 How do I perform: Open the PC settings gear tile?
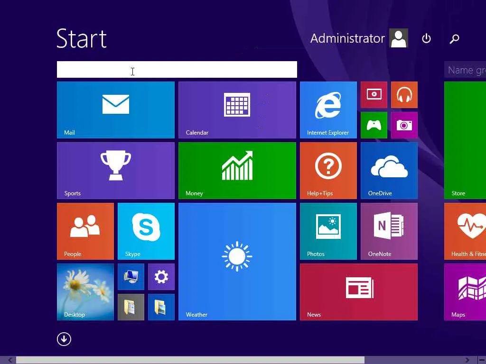[x=161, y=277]
